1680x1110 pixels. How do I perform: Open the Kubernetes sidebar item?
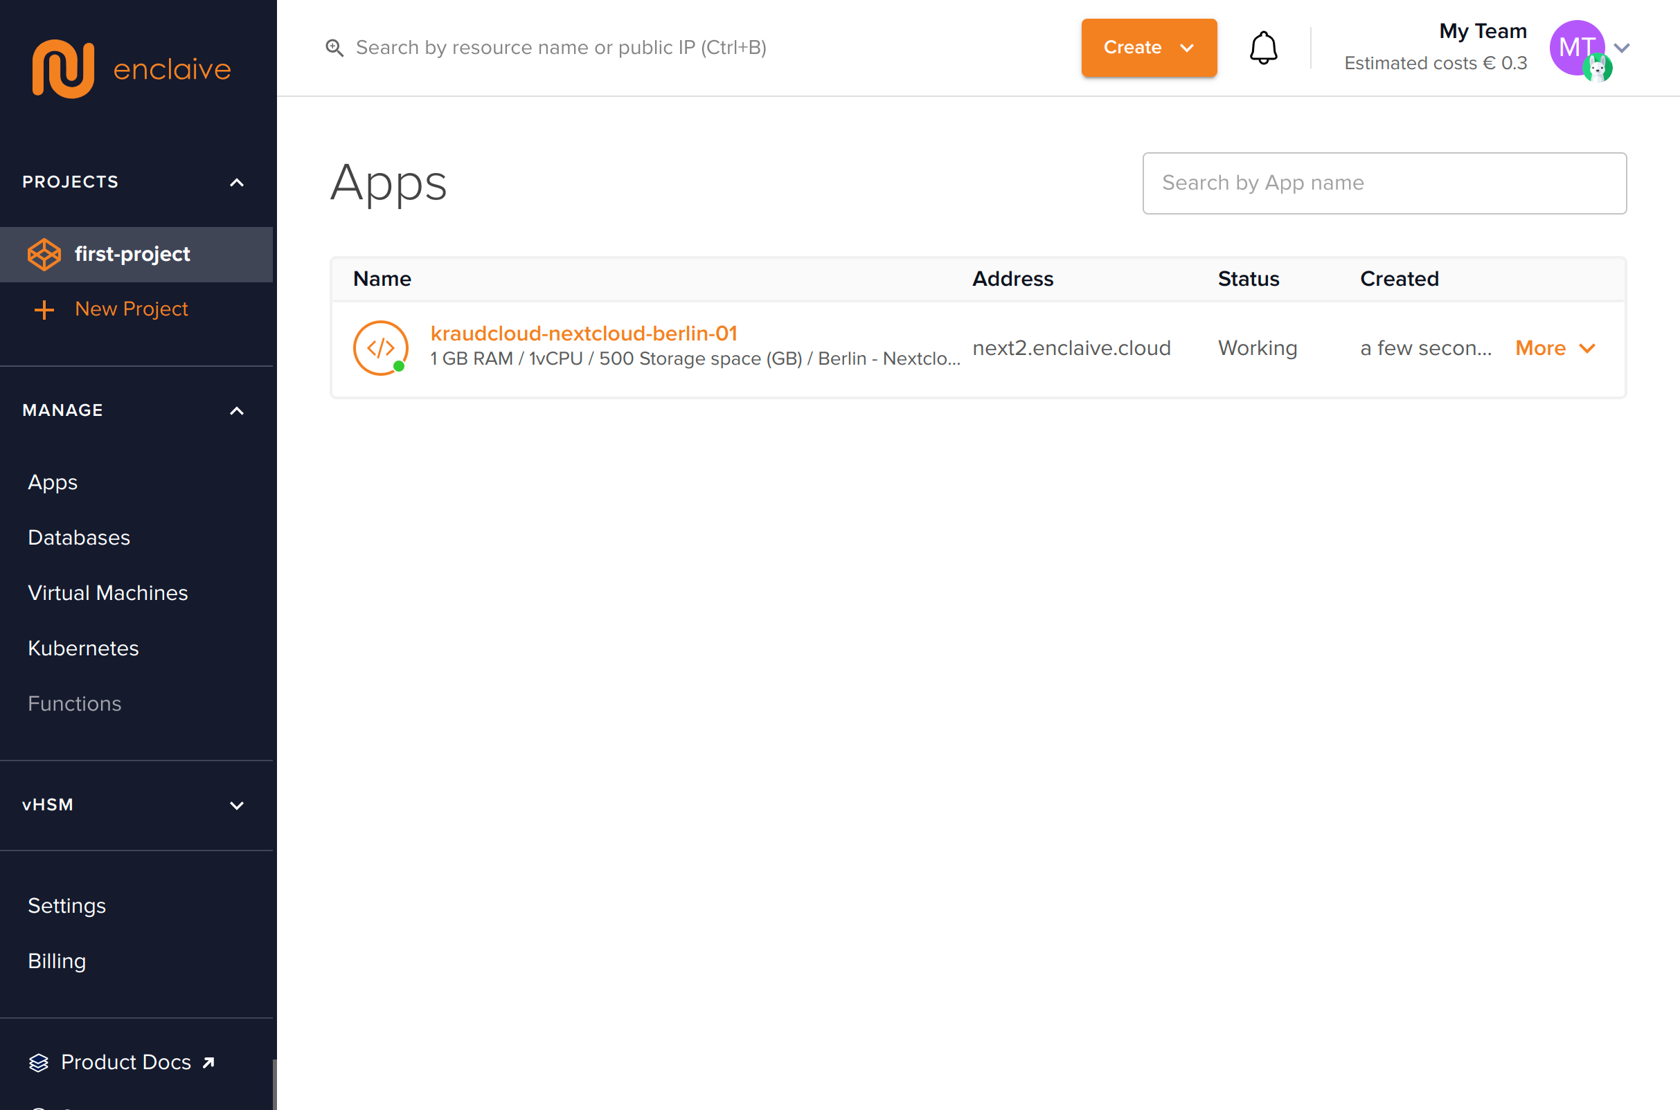pyautogui.click(x=83, y=648)
